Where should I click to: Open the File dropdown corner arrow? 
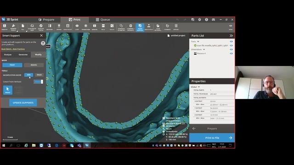pyautogui.click(x=26, y=31)
